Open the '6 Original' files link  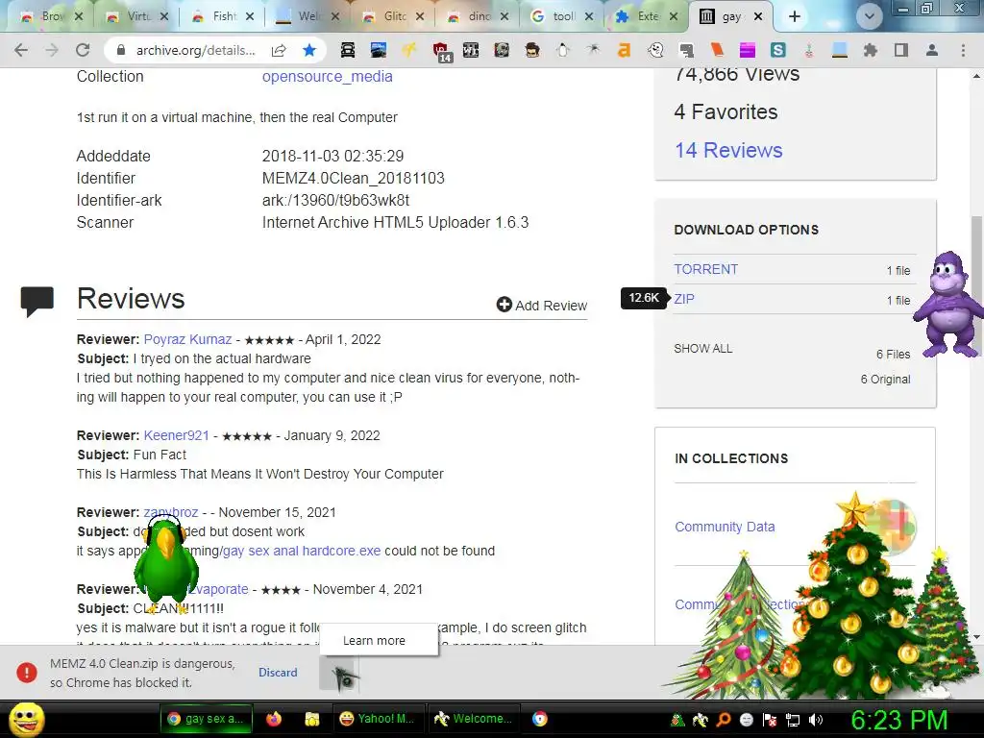coord(885,380)
